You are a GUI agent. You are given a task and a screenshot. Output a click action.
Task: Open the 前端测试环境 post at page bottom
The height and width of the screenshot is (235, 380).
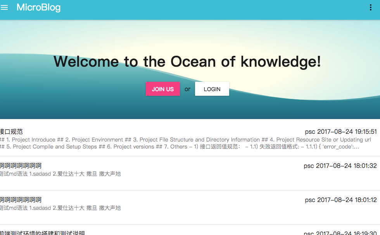pos(42,233)
